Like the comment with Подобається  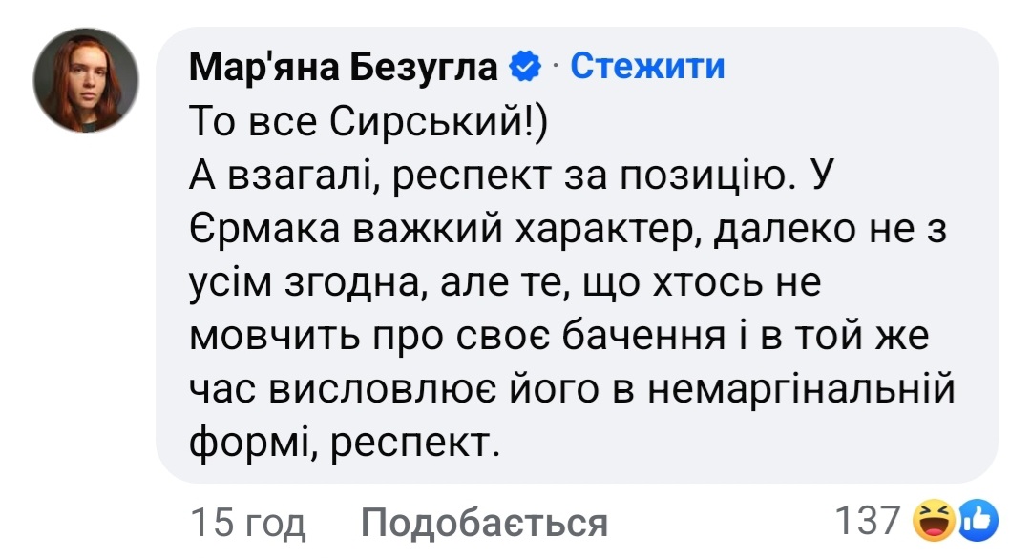pyautogui.click(x=484, y=523)
